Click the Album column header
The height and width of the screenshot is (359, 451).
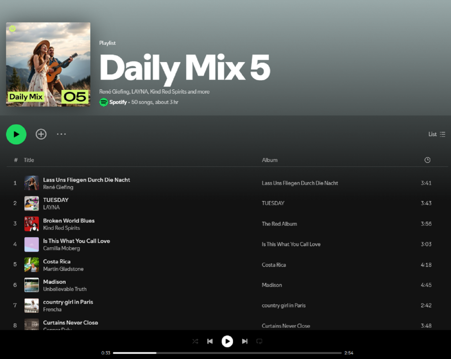270,160
